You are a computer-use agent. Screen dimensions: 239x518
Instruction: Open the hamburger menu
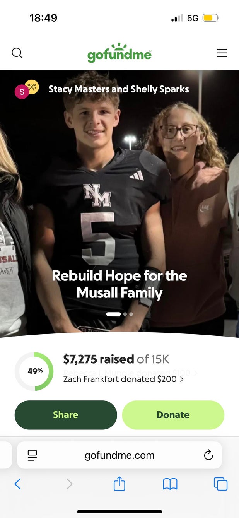[x=222, y=53]
